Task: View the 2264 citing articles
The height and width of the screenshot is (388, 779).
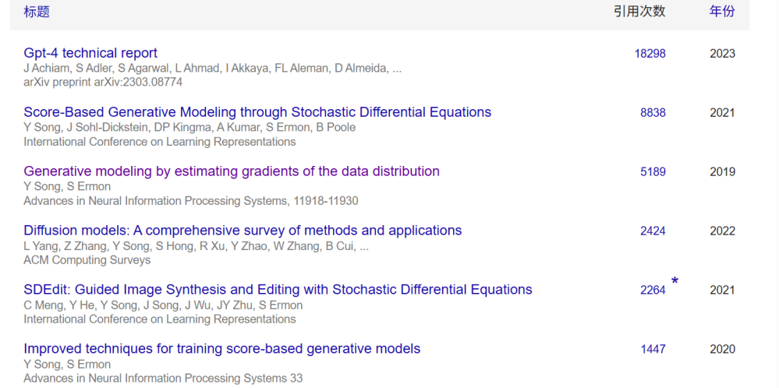Action: (x=653, y=291)
